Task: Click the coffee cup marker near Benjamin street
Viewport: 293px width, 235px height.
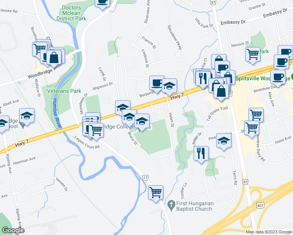Action: coord(157,83)
